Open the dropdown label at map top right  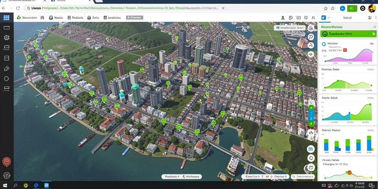(290, 28)
